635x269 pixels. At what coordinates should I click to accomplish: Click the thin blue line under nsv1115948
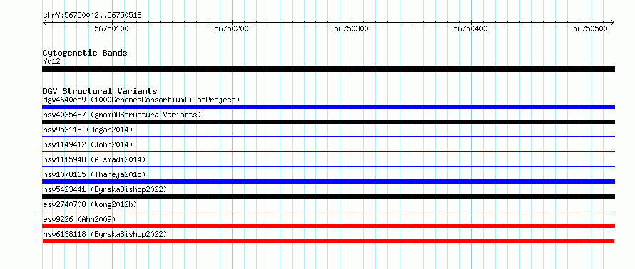[328, 167]
